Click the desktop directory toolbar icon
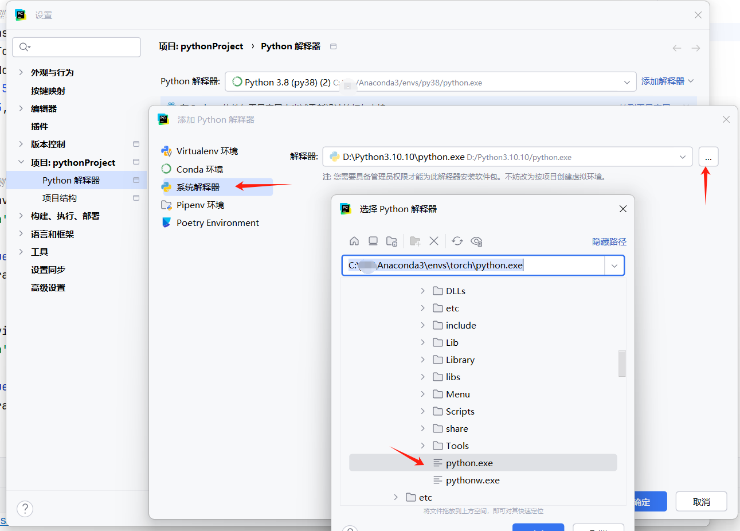This screenshot has height=531, width=740. click(x=373, y=241)
